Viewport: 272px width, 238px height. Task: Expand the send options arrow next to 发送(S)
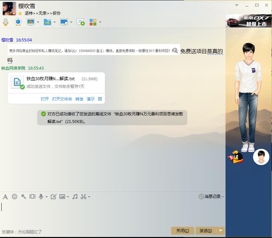(221, 231)
